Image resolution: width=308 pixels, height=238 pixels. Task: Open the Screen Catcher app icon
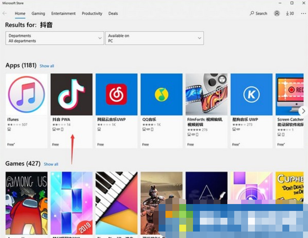pyautogui.click(x=290, y=94)
